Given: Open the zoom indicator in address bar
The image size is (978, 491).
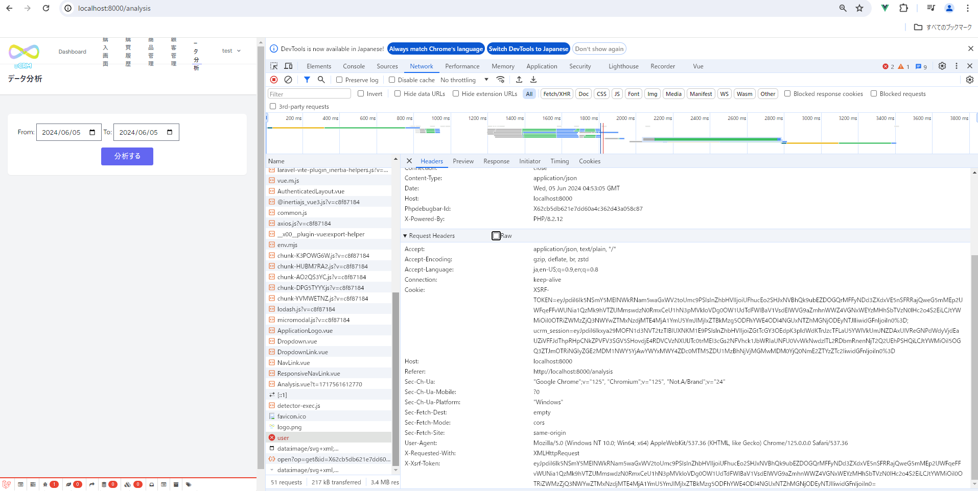Looking at the screenshot, I should (x=843, y=8).
